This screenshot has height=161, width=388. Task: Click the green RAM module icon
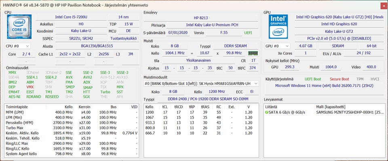click(253, 53)
